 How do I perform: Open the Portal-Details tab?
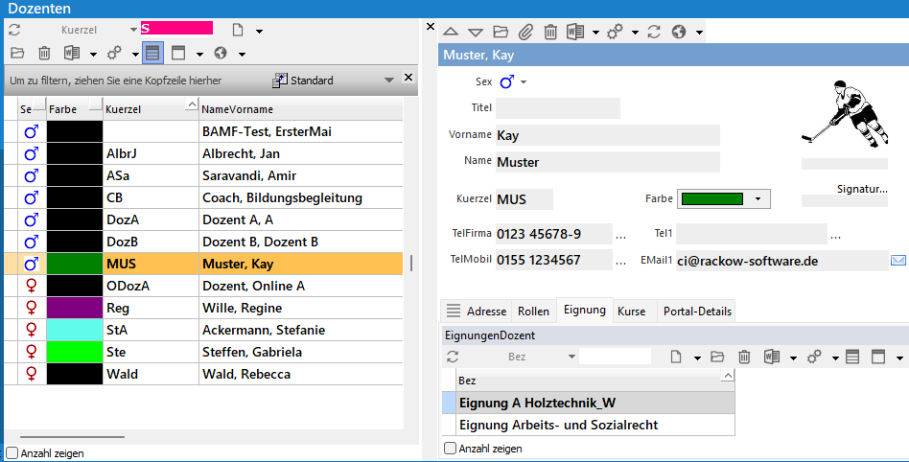[697, 312]
